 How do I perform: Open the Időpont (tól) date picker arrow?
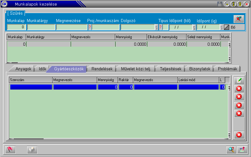194,27
